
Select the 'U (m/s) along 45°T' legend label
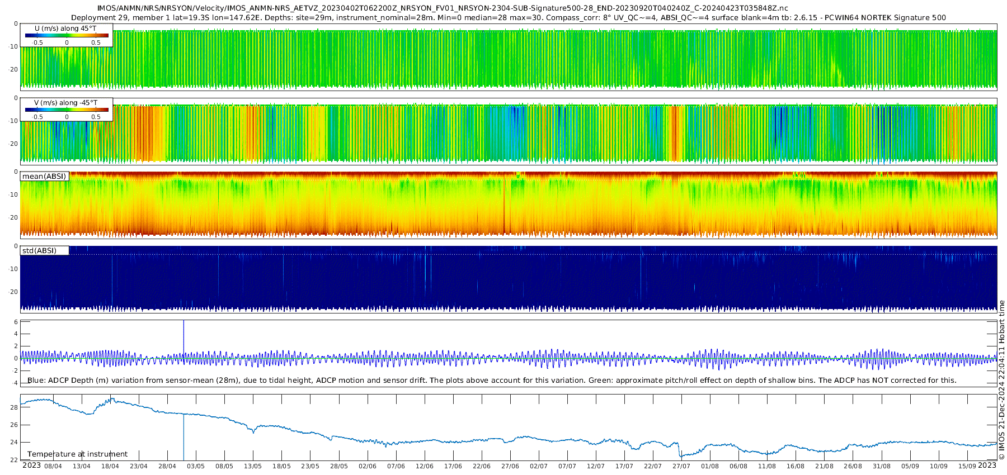65,28
